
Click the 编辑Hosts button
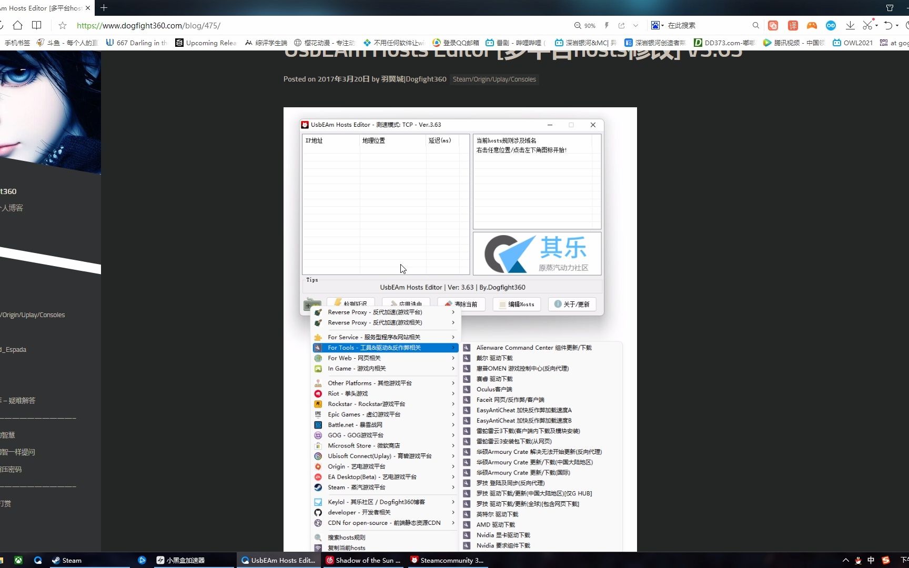[x=517, y=304]
